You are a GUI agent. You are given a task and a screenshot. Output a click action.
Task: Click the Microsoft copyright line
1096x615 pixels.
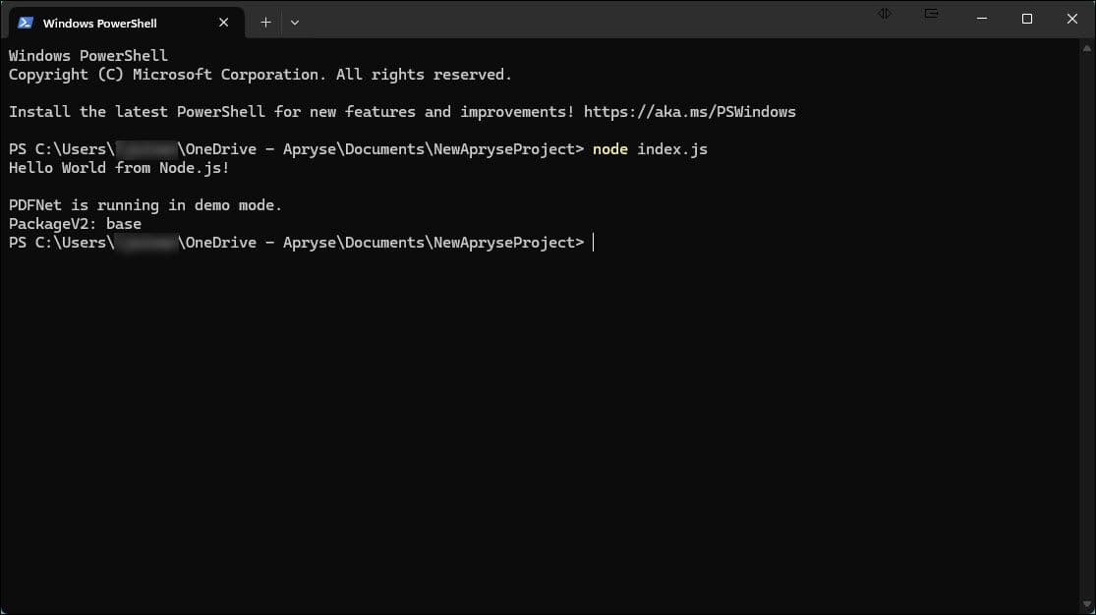[259, 74]
